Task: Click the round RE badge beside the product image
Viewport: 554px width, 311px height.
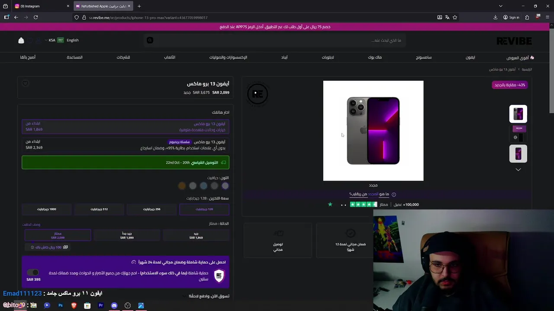Action: [258, 93]
